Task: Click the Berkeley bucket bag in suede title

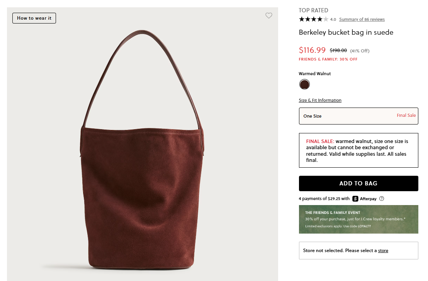Action: (346, 32)
